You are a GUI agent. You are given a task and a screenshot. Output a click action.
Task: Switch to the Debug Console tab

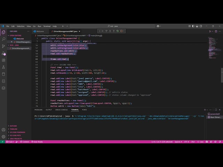pyautogui.click(x=61, y=110)
